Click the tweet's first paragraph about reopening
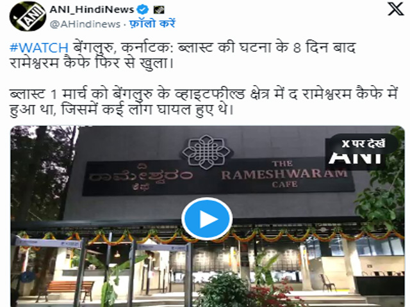The width and height of the screenshot is (410, 307). click(x=183, y=56)
